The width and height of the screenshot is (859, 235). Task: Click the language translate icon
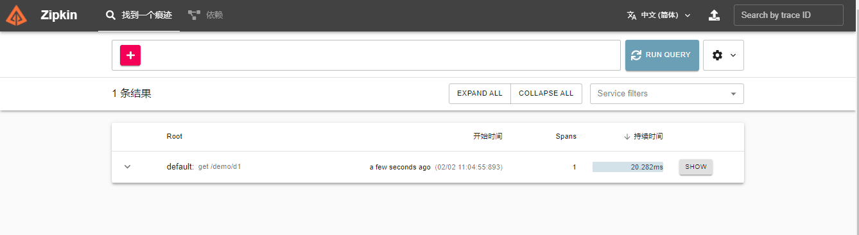(632, 15)
